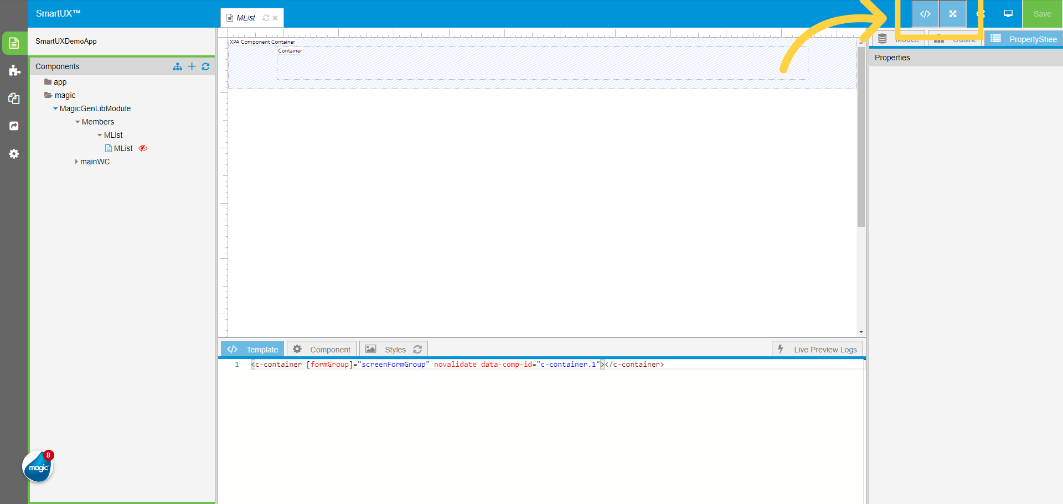Collapse the MagicGenLibModule tree node
1063x504 pixels.
[55, 108]
